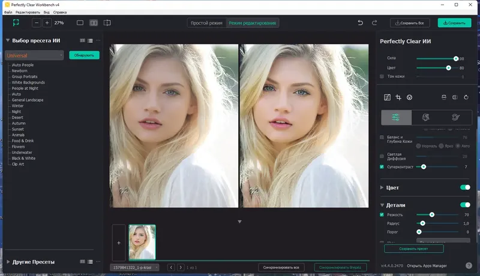The width and height of the screenshot is (480, 276).
Task: Go to next image arrow
Action: (181, 268)
